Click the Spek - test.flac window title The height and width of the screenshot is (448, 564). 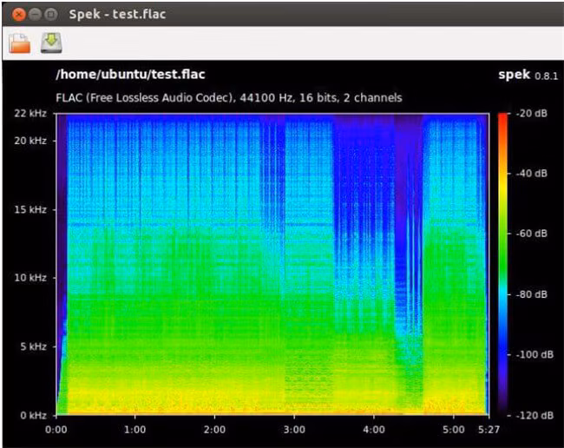click(117, 15)
